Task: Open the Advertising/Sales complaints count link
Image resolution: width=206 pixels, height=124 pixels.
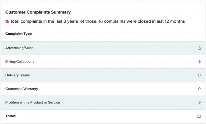Action: [199, 48]
